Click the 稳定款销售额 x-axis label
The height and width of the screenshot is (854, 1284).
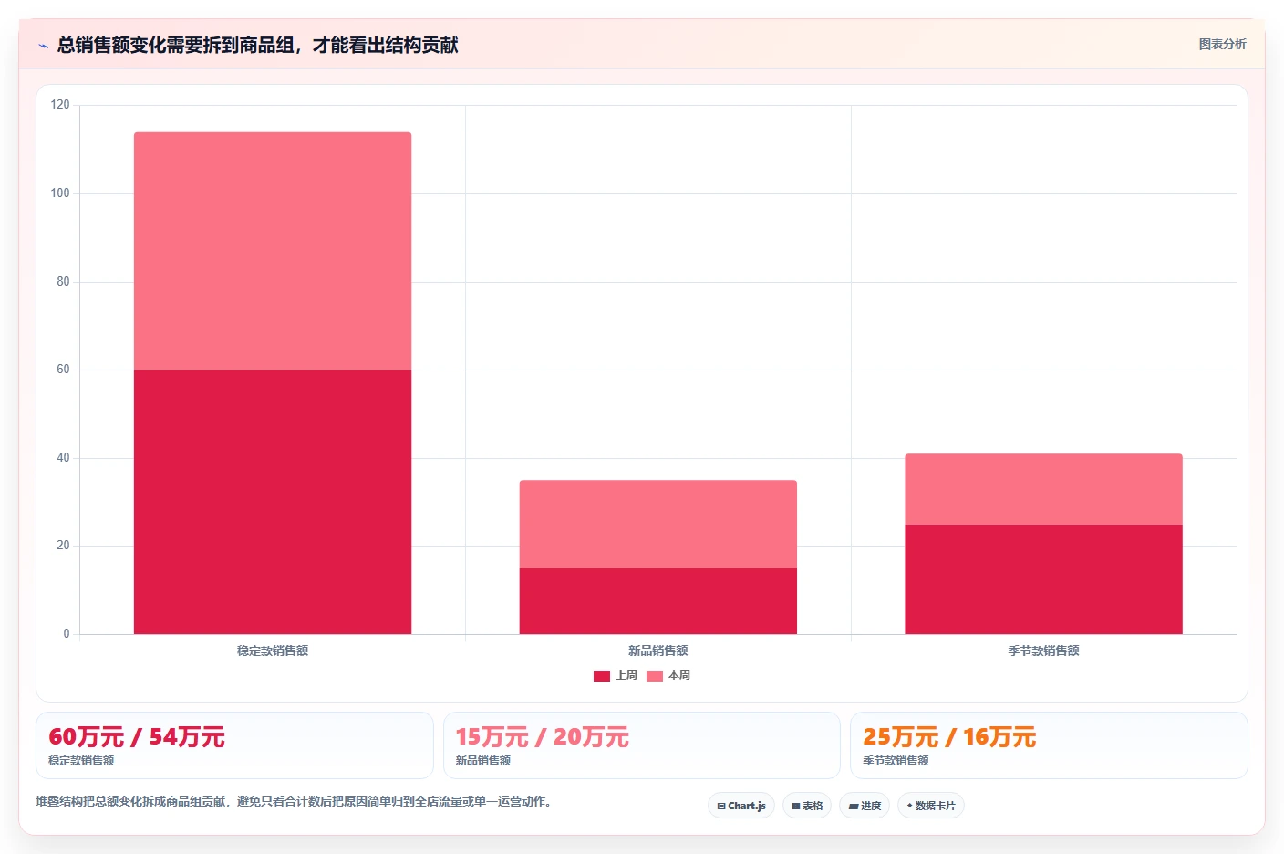(x=273, y=651)
